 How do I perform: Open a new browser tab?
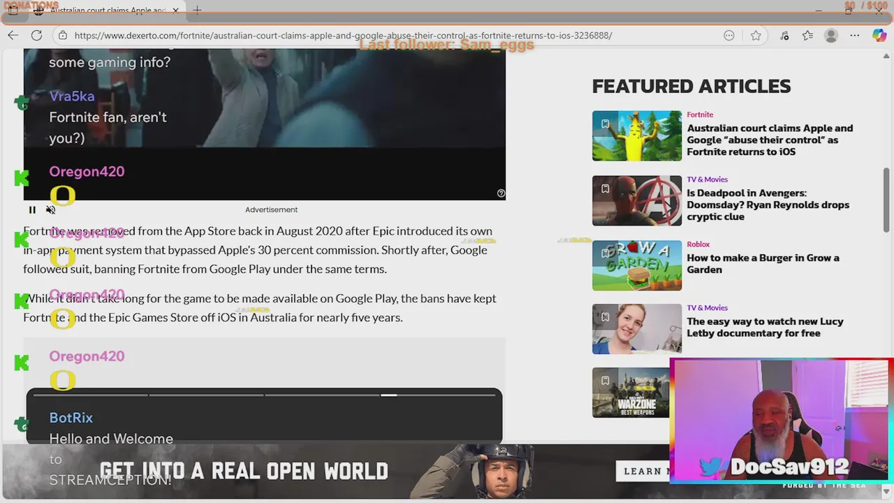pyautogui.click(x=198, y=10)
